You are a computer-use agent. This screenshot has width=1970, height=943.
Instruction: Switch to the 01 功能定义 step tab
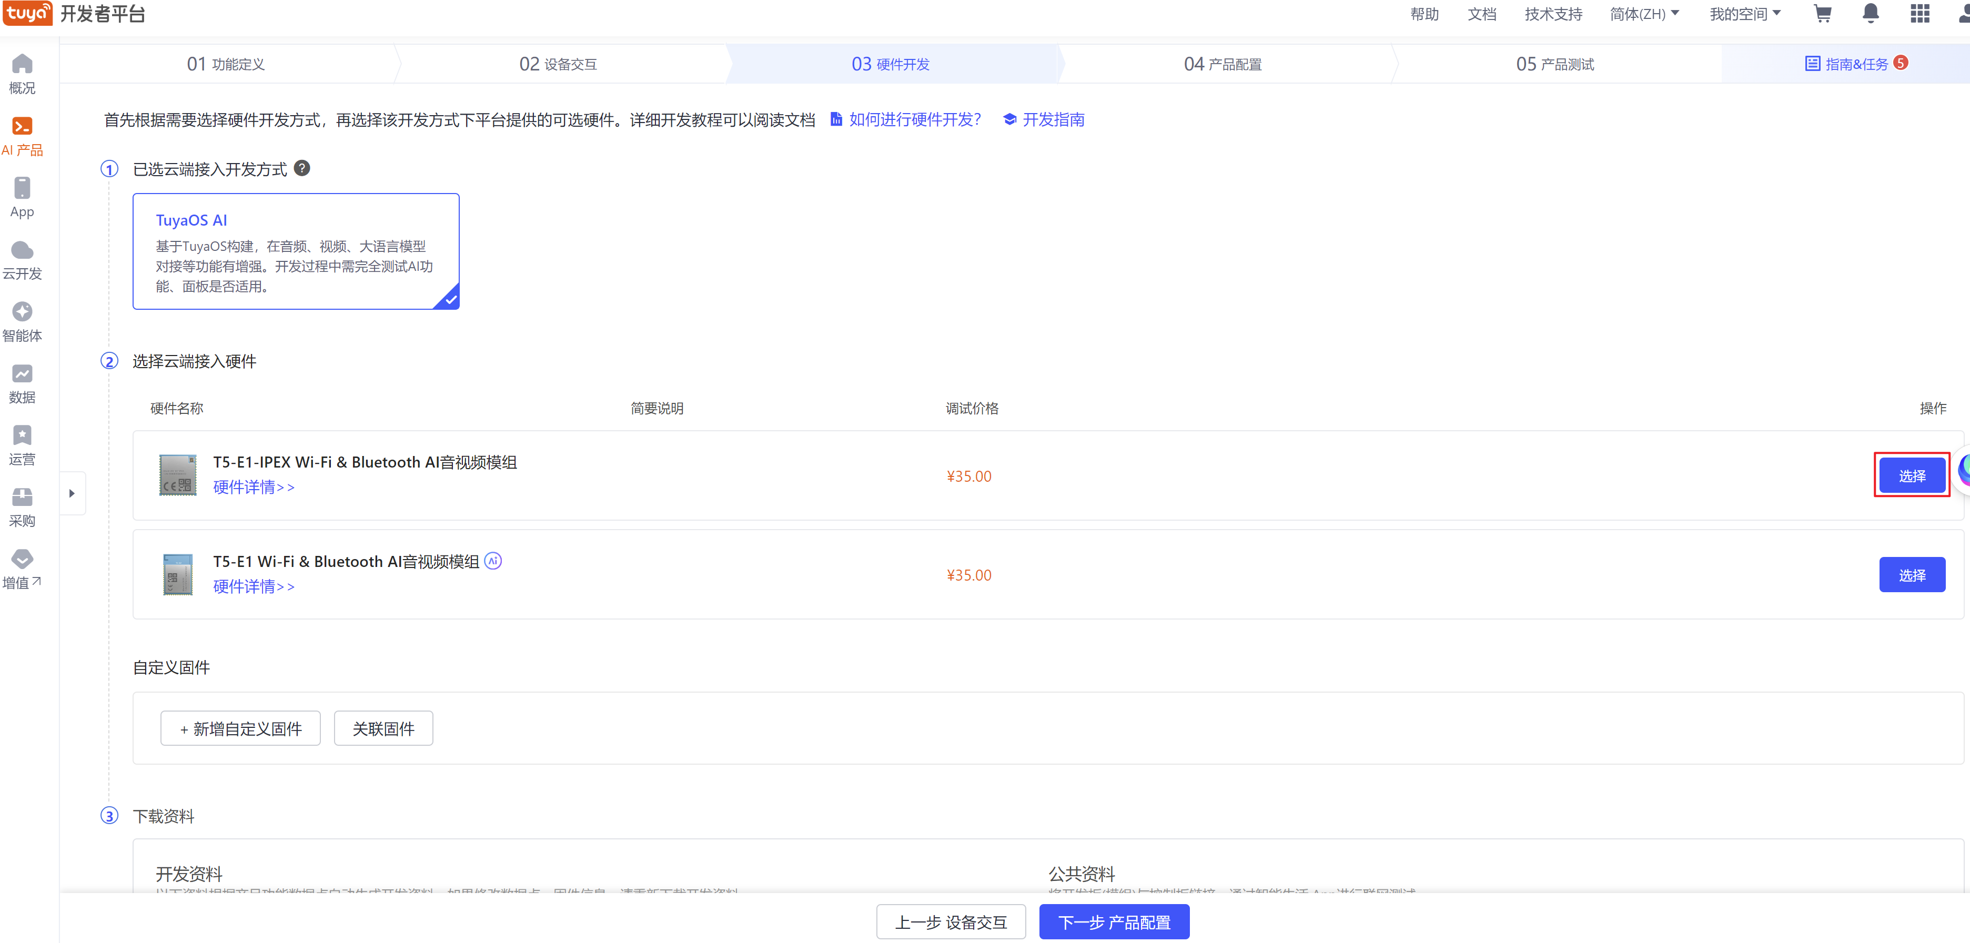click(226, 64)
